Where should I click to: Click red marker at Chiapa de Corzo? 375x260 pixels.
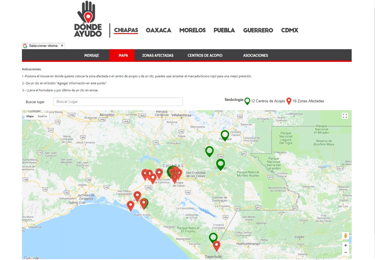[175, 178]
